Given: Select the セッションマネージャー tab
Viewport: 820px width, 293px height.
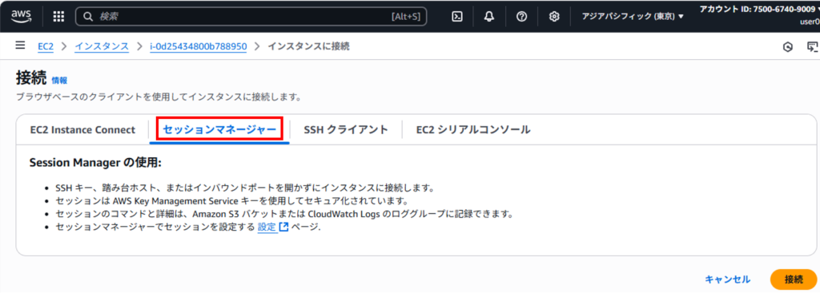Looking at the screenshot, I should click(219, 130).
